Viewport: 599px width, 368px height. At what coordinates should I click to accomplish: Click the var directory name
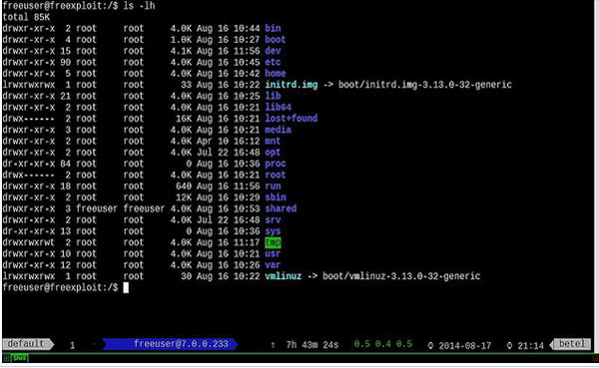[x=273, y=265]
